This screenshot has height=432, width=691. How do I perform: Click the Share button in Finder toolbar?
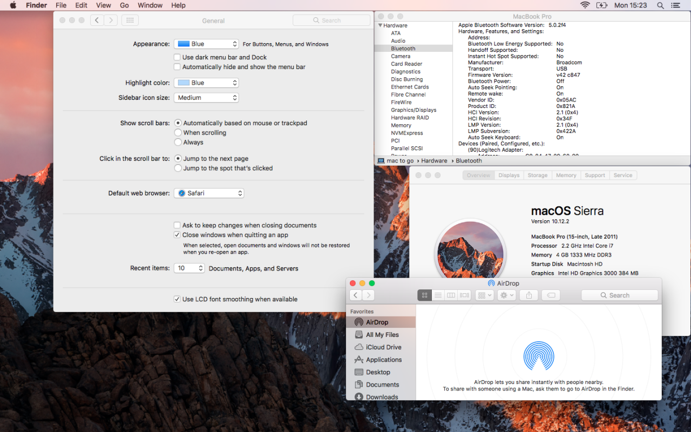(x=529, y=295)
